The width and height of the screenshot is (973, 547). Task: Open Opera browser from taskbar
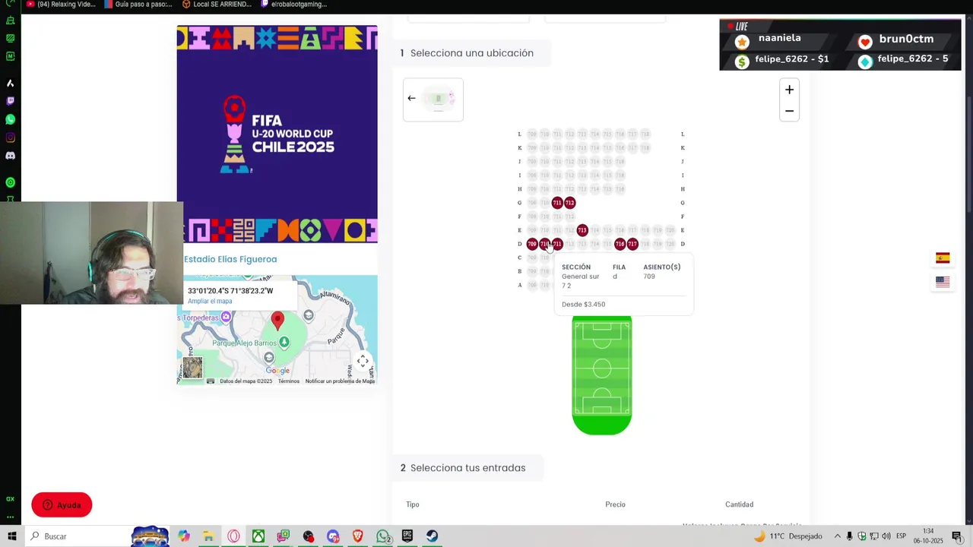click(x=233, y=536)
